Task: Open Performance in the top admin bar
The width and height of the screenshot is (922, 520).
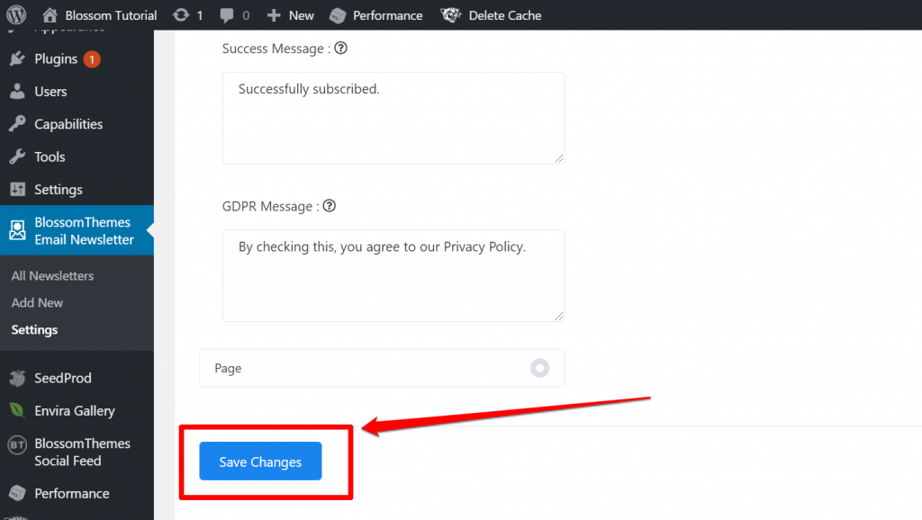Action: click(x=376, y=15)
